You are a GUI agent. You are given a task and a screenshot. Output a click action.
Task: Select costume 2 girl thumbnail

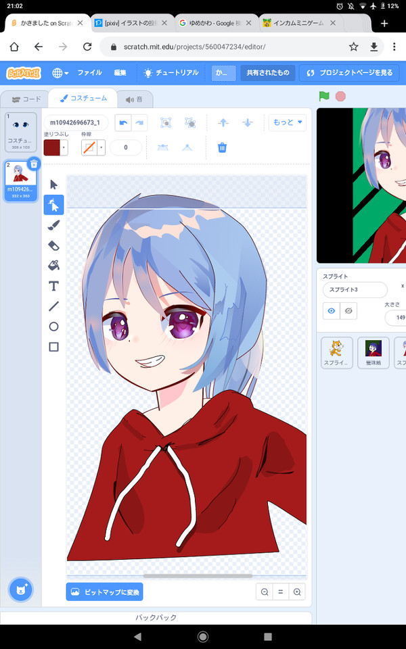21,181
